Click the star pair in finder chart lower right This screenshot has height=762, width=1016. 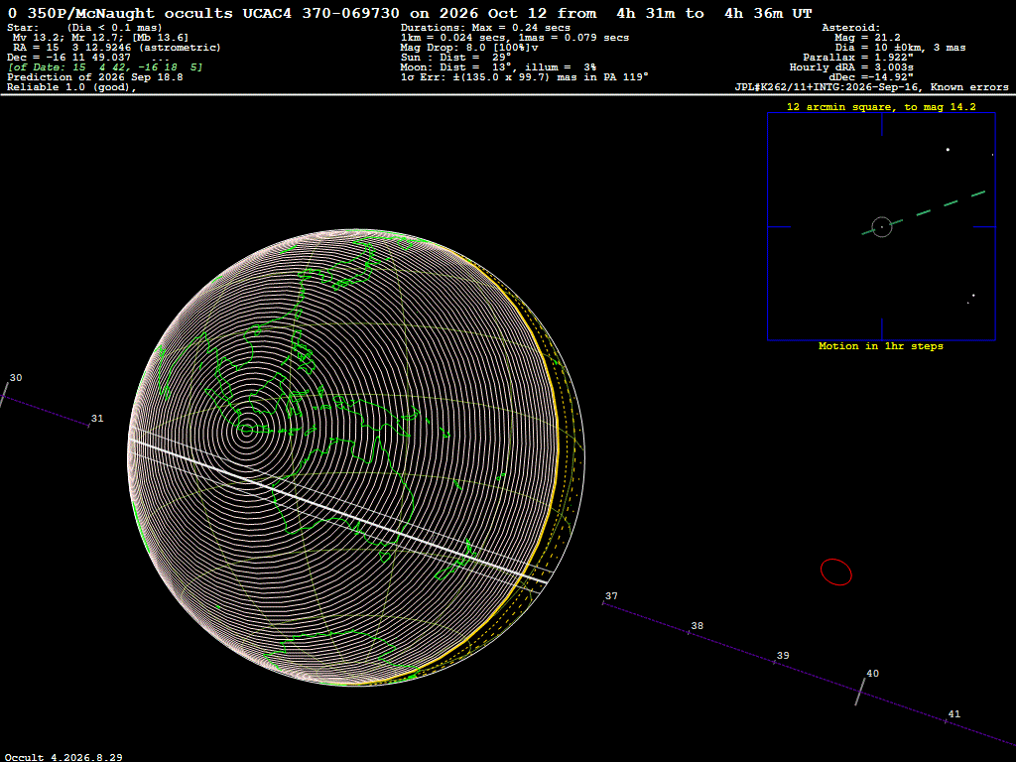point(971,299)
